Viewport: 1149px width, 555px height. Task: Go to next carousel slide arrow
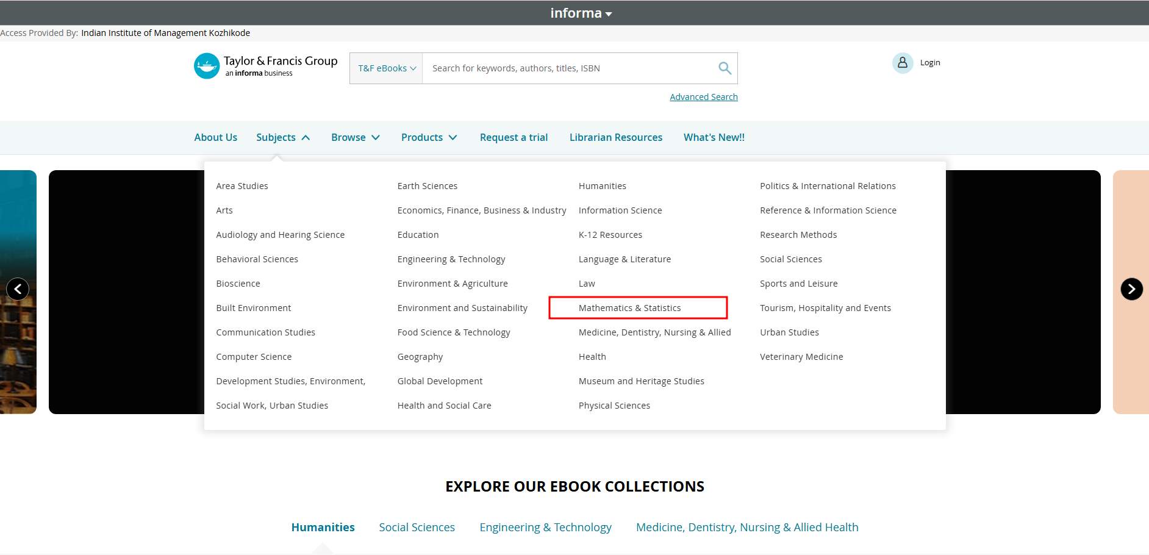click(x=1131, y=289)
